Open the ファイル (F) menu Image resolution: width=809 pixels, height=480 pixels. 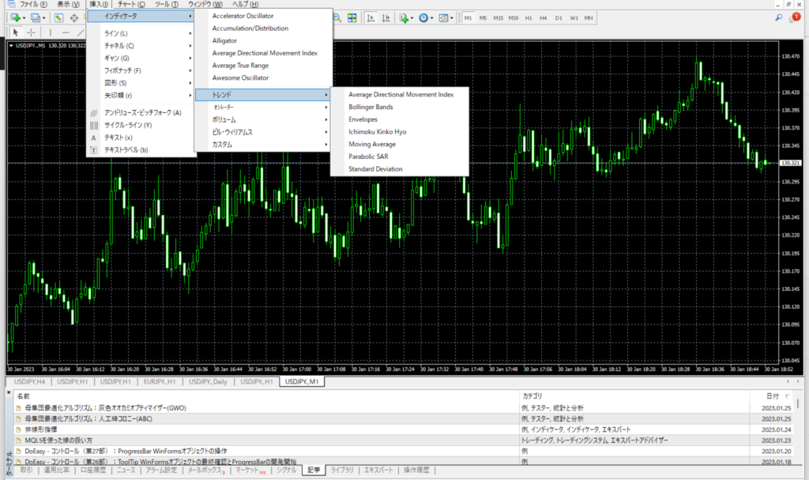click(33, 4)
